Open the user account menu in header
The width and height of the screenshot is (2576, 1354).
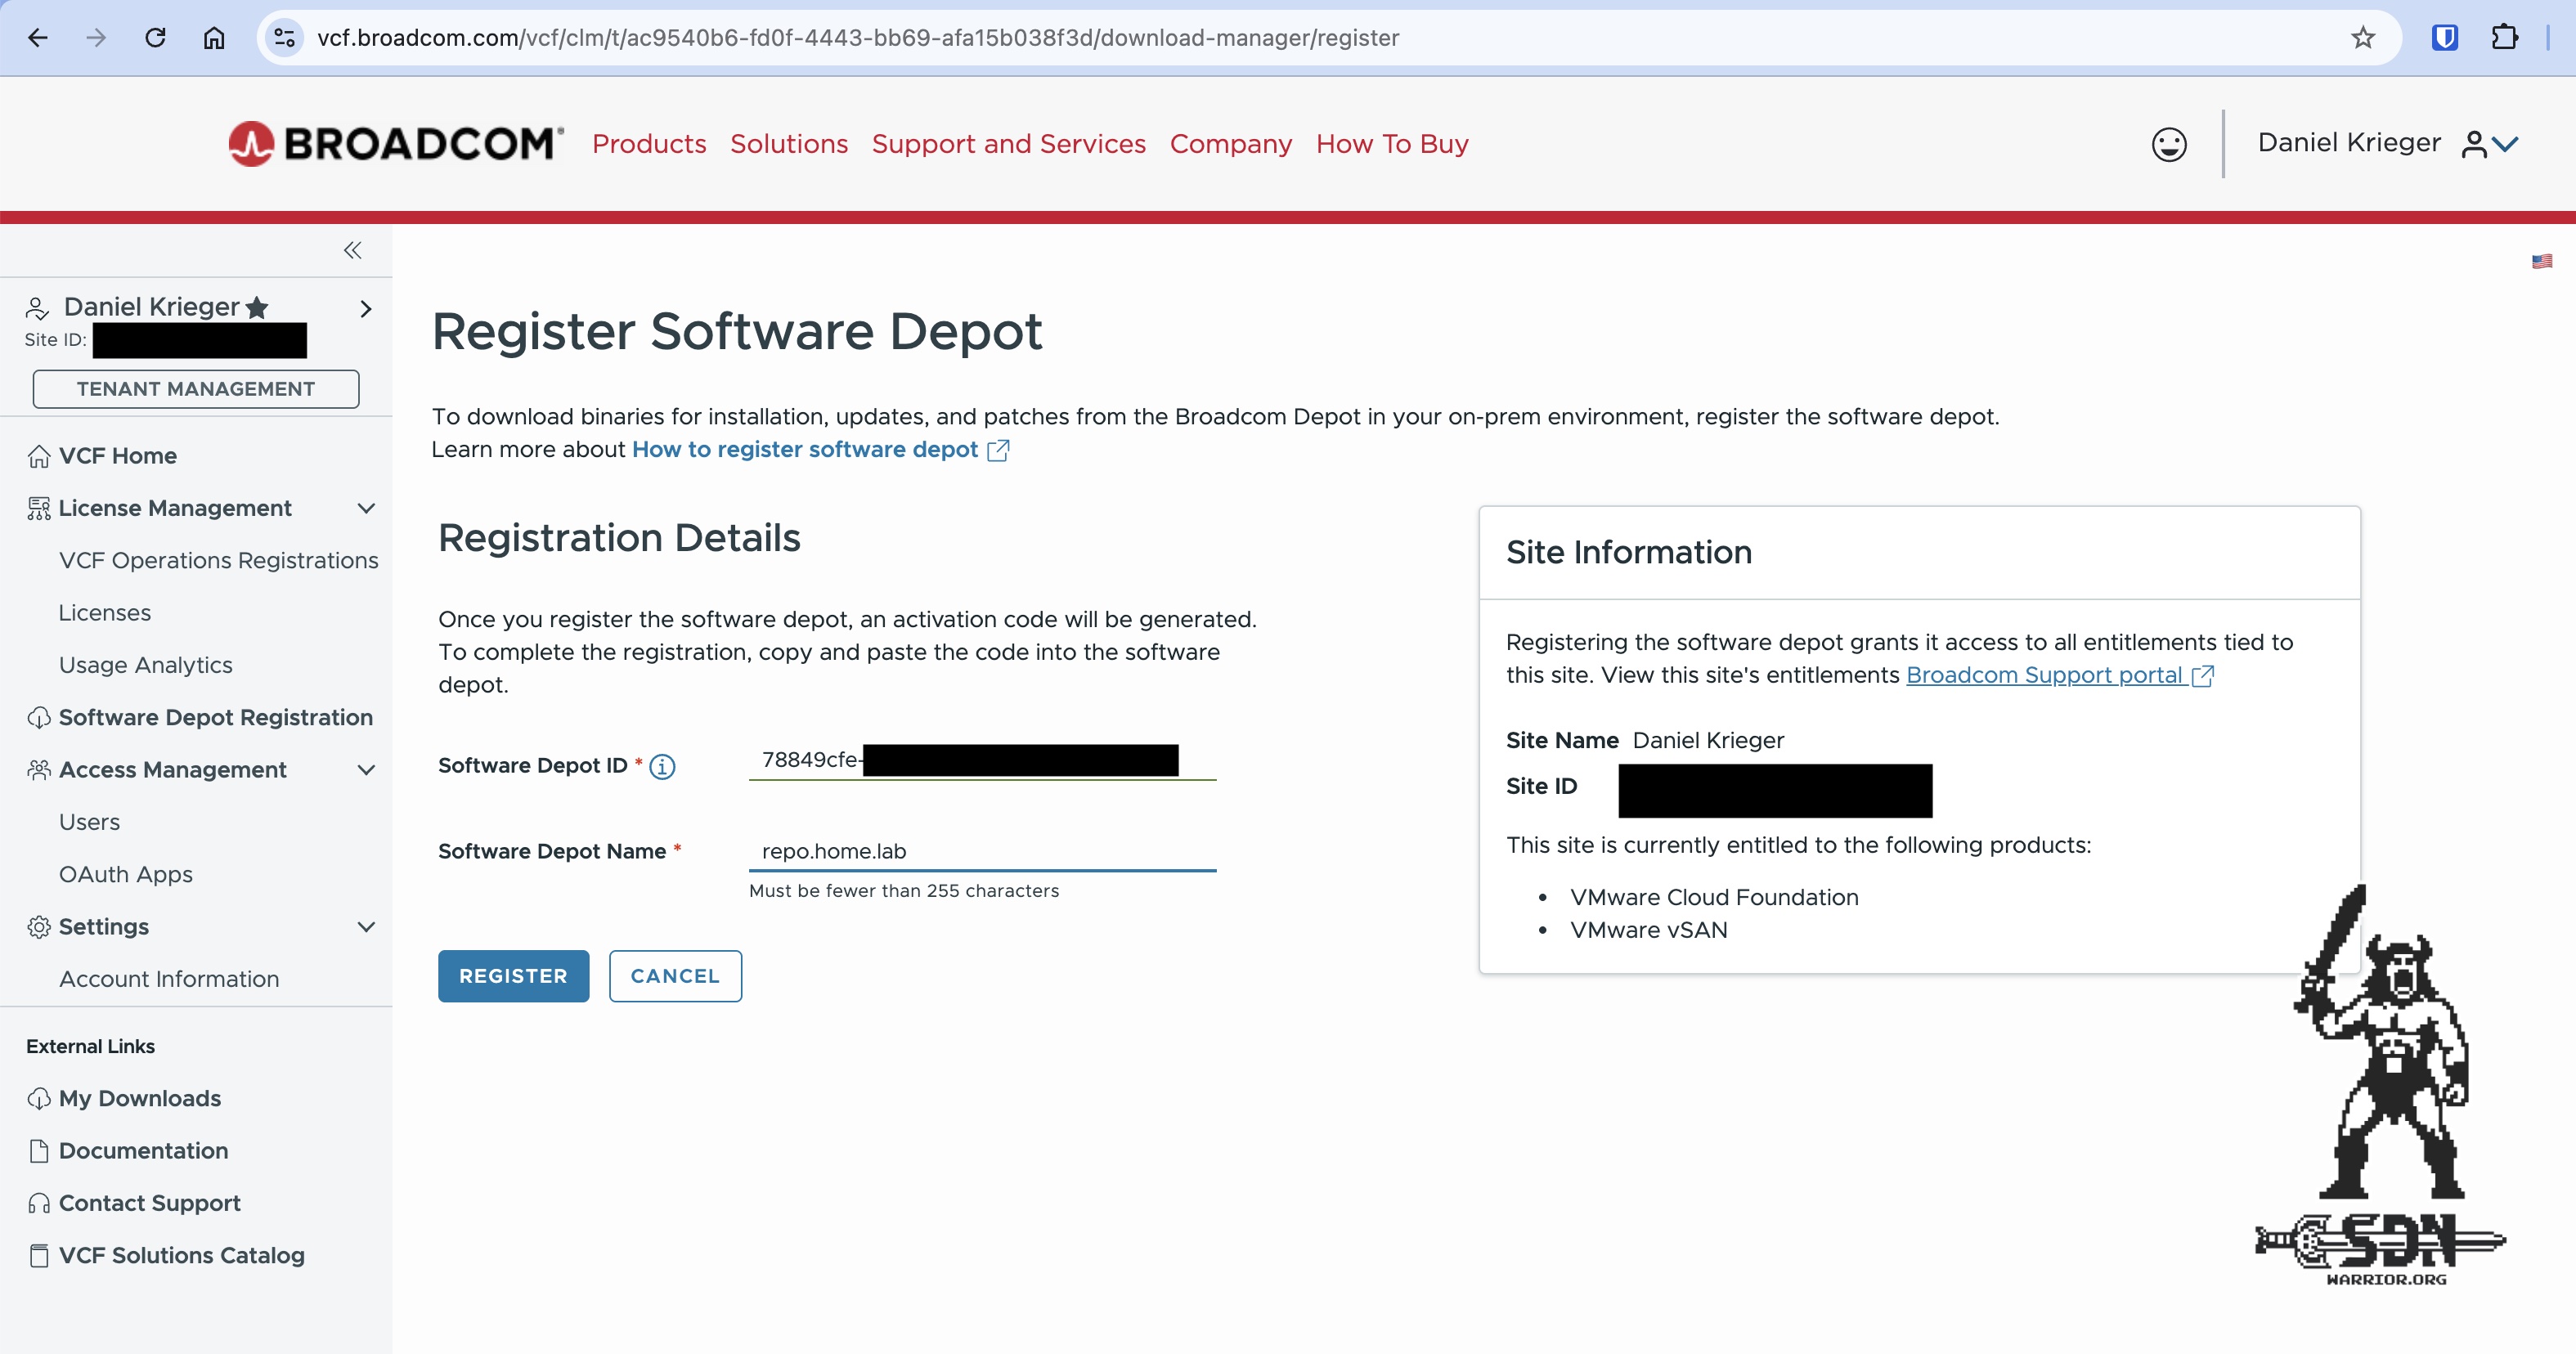[2388, 144]
